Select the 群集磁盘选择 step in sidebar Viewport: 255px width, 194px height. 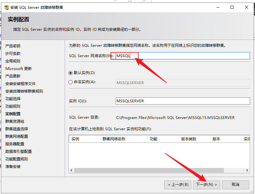(x=17, y=129)
